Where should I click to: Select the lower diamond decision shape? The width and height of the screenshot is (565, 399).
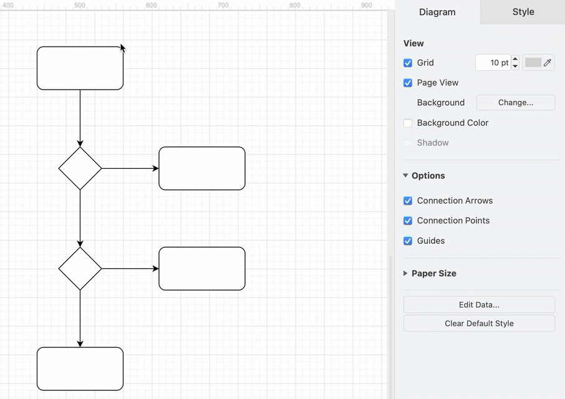(x=80, y=268)
